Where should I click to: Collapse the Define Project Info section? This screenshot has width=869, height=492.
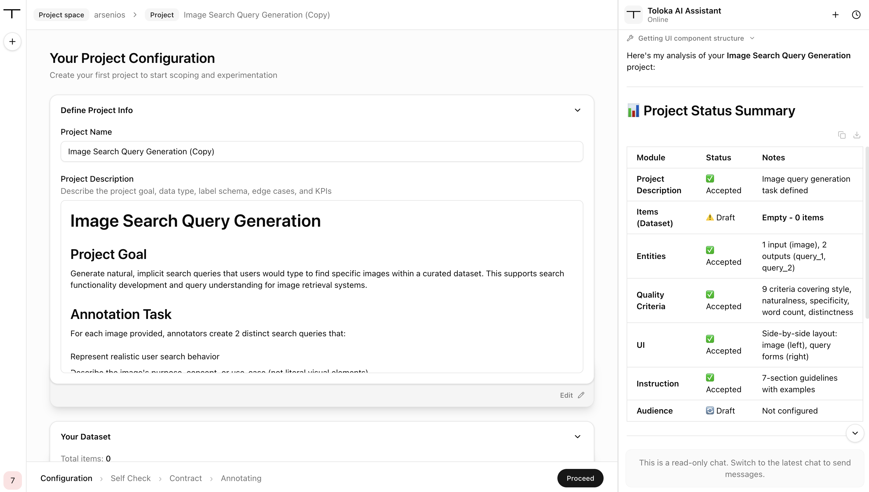coord(577,110)
